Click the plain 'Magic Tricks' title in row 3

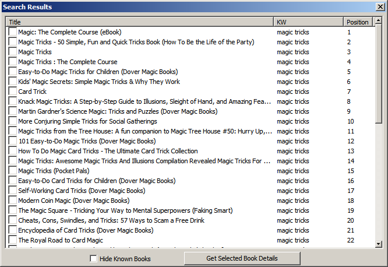click(x=35, y=52)
